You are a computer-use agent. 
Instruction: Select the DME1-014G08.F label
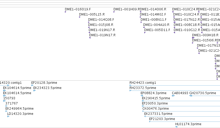coord(101,20)
